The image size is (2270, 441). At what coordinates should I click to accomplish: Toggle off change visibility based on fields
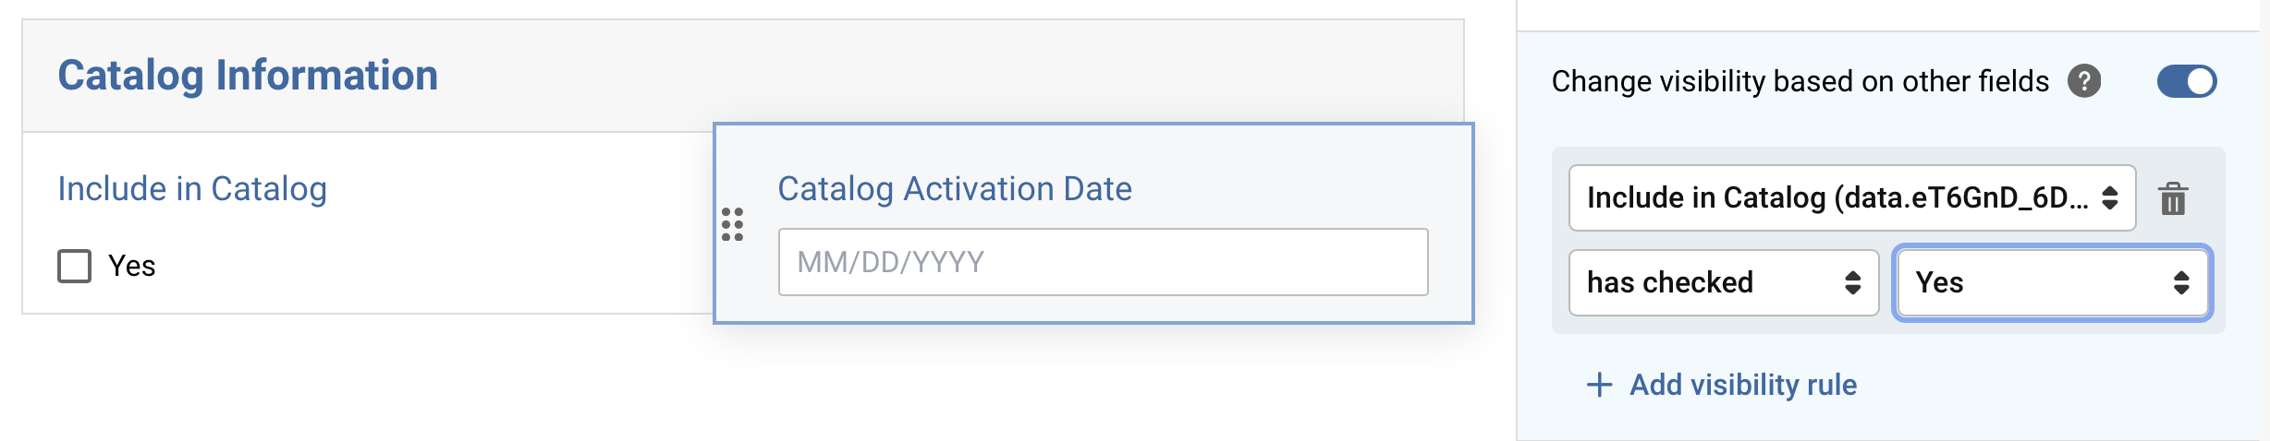2186,81
